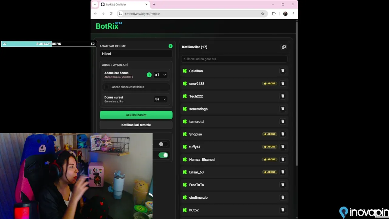The width and height of the screenshot is (389, 219).
Task: Open Chrome extensions puzzle icon
Action: [274, 14]
